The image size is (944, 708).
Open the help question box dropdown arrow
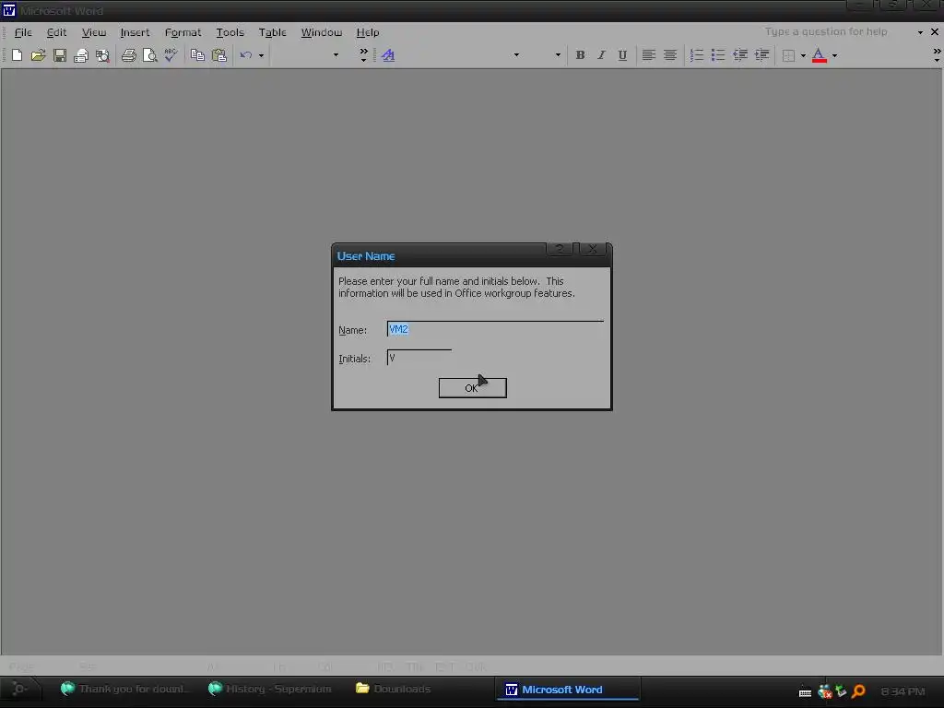click(x=920, y=32)
